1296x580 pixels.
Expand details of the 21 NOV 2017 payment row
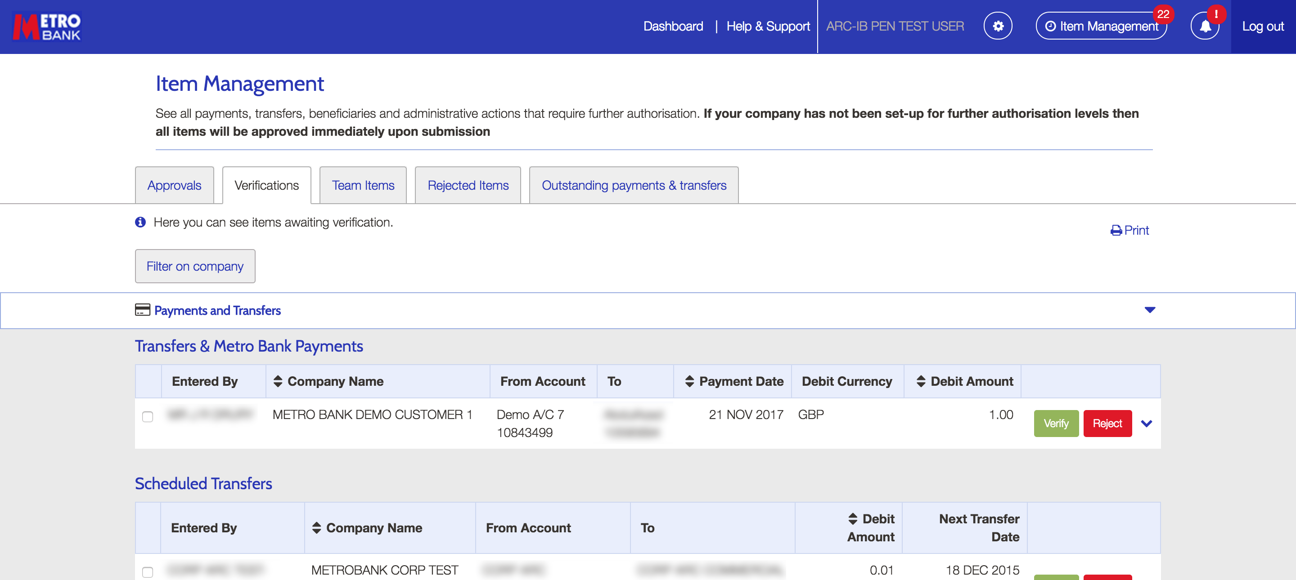[1147, 424]
